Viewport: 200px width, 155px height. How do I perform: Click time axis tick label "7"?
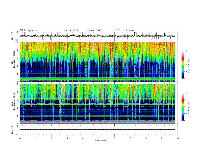(130, 138)
